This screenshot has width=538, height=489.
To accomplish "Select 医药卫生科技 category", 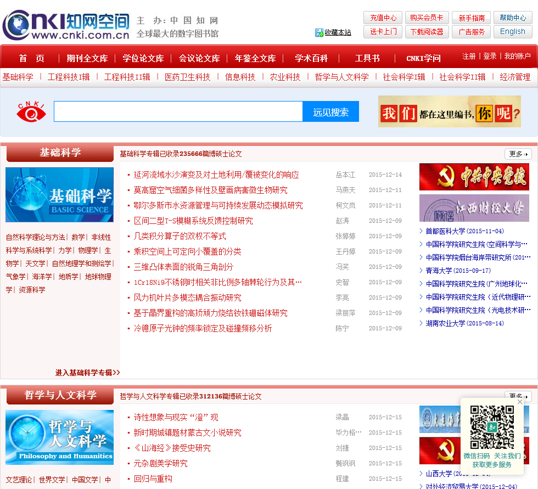I will [187, 77].
